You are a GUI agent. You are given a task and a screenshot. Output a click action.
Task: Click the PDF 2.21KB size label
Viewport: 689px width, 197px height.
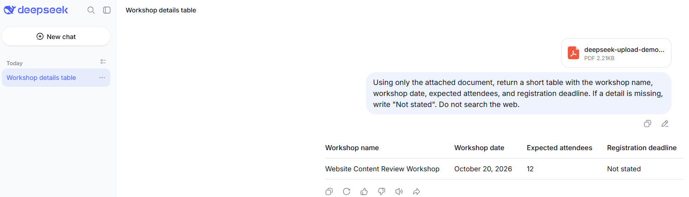pos(599,58)
